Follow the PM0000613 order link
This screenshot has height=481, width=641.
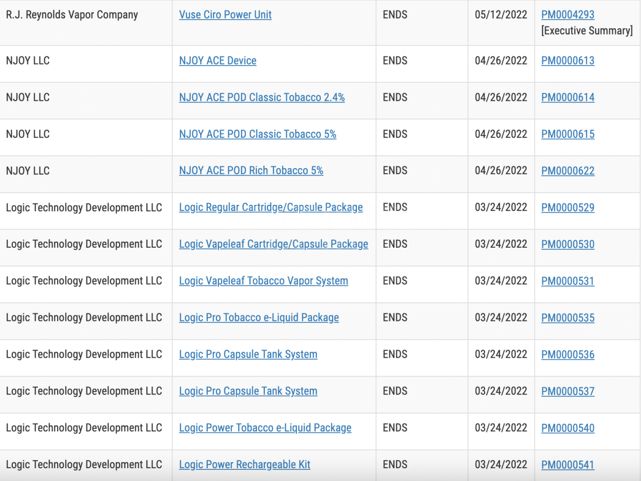click(x=568, y=61)
